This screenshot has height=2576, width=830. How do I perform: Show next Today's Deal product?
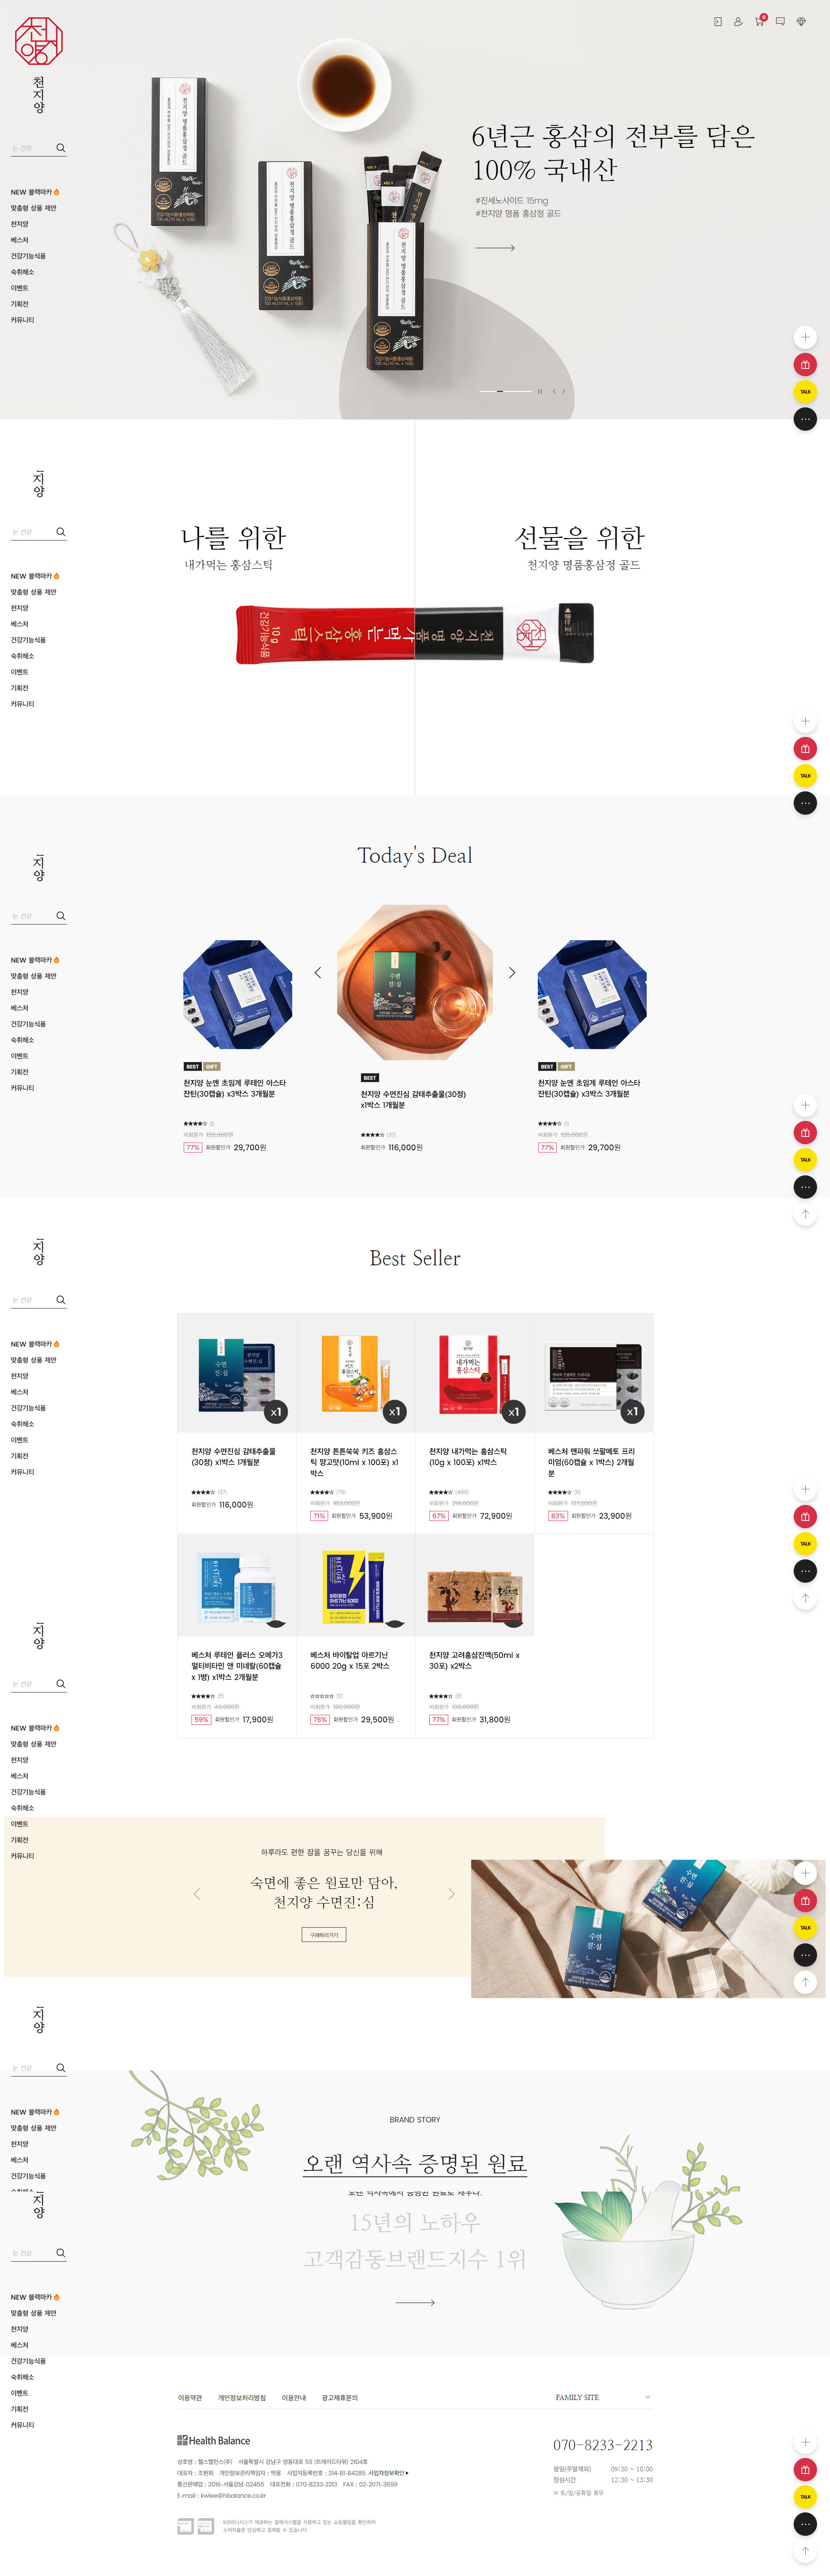(x=512, y=972)
